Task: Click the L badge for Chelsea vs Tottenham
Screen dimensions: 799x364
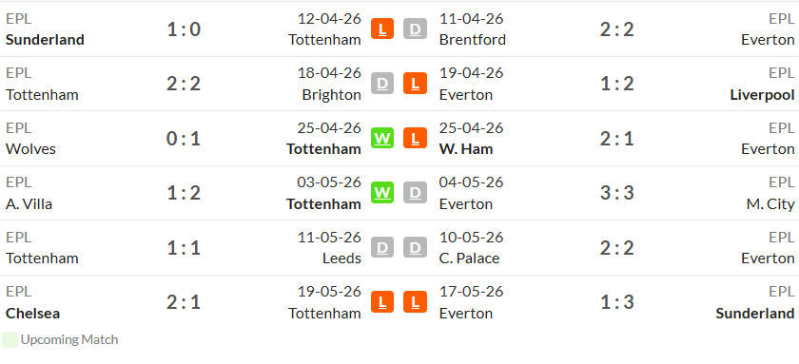Action: pos(382,302)
